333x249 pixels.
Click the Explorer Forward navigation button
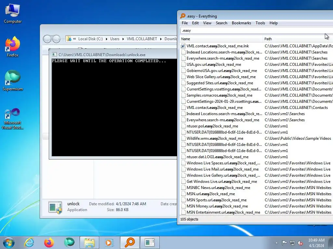[56, 39]
